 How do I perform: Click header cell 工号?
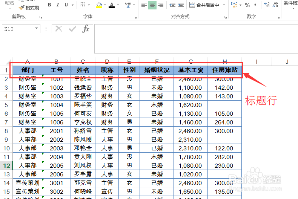tap(57, 70)
